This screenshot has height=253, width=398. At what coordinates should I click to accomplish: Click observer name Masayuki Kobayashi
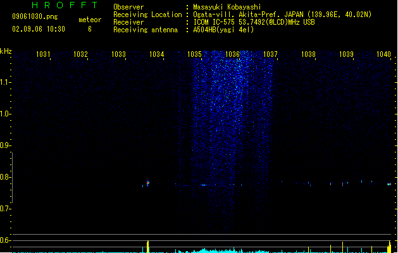[x=227, y=7]
